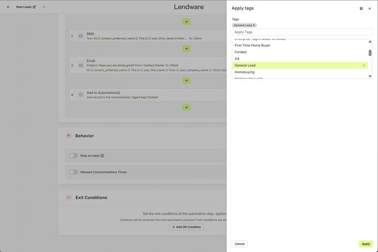Click the edit icon next to New Leads
The image size is (378, 252).
coord(34,7)
